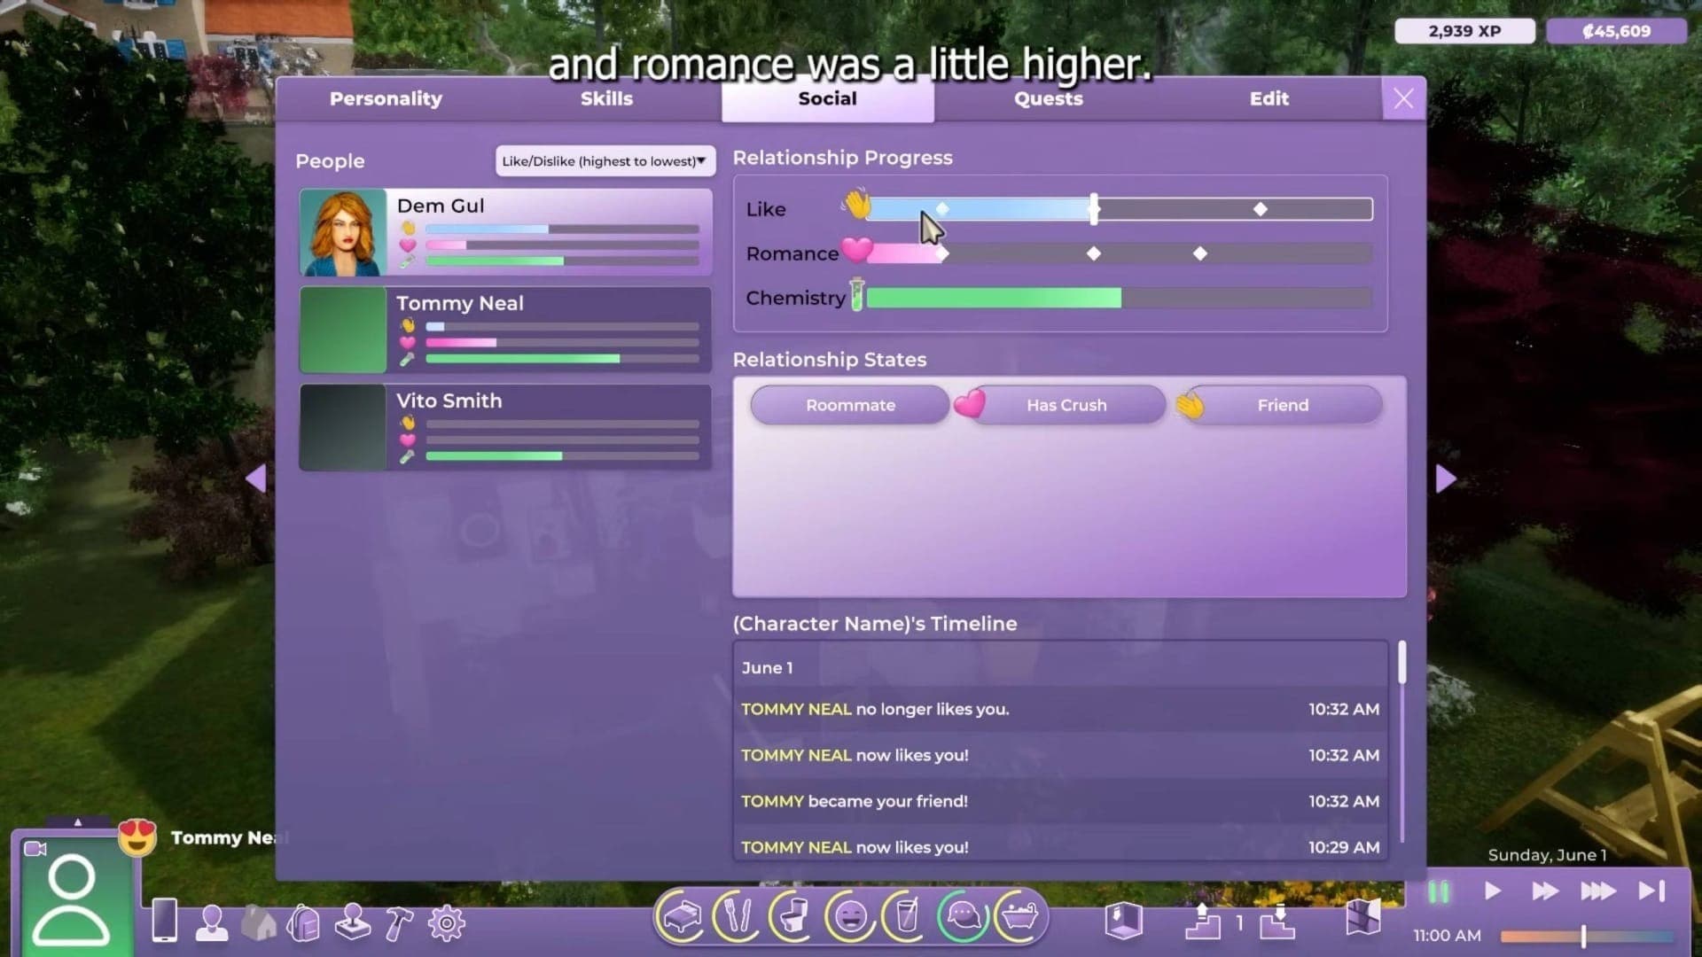Open the phone icon in bottom toolbar

point(165,921)
